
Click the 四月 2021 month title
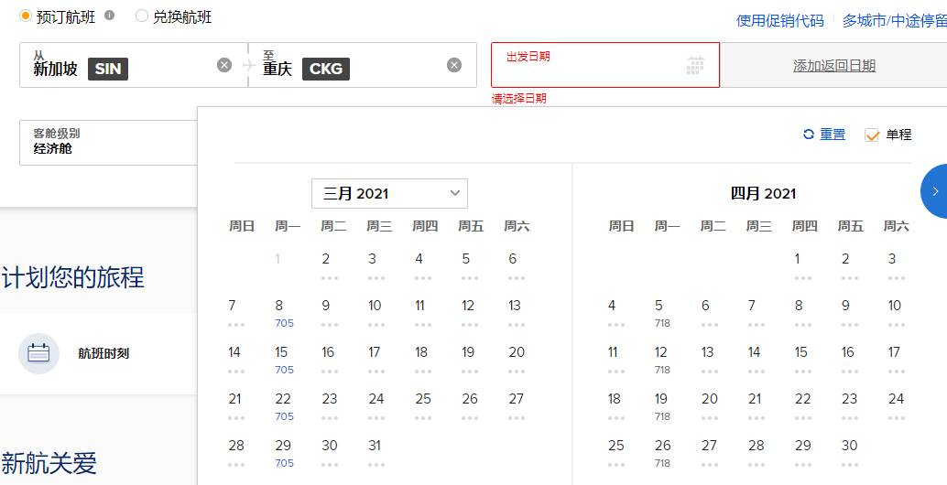pyautogui.click(x=763, y=194)
